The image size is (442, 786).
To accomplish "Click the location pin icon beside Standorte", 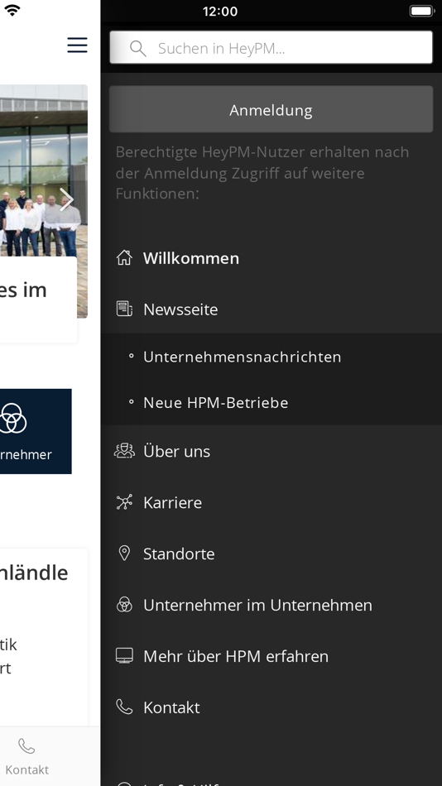I will tap(124, 553).
